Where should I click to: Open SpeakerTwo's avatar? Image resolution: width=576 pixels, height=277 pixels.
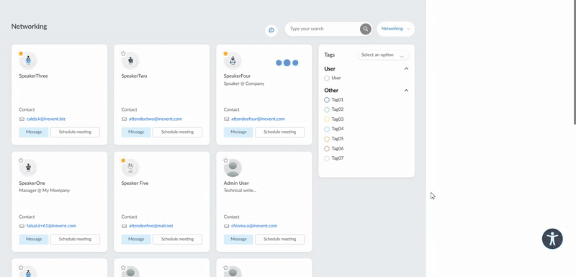point(130,60)
